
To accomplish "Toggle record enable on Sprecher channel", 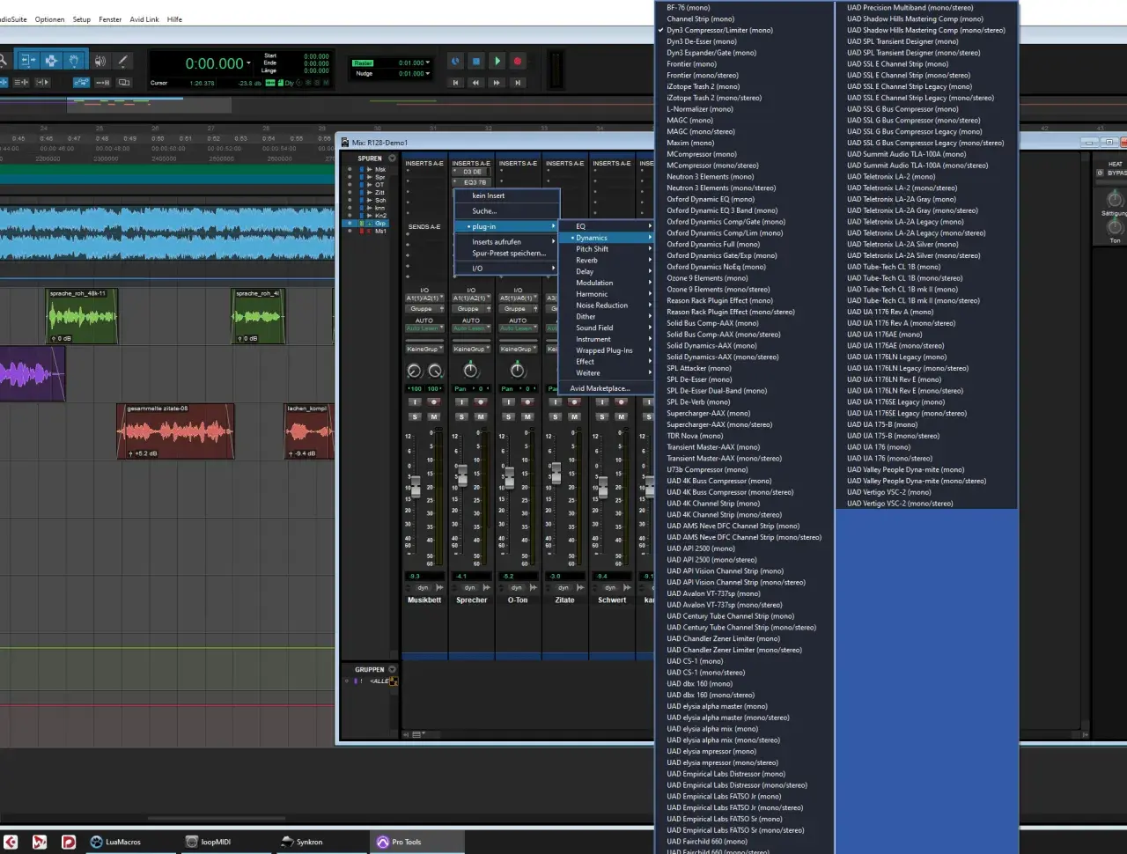I will [x=481, y=401].
